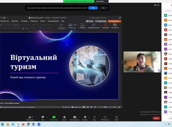This screenshot has width=172, height=127.
Task: Click the participant search field
Action: pyautogui.click(x=168, y=11)
